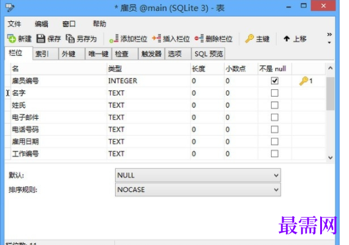Check 不是 null for 名字 row
The image size is (349, 245).
click(274, 93)
